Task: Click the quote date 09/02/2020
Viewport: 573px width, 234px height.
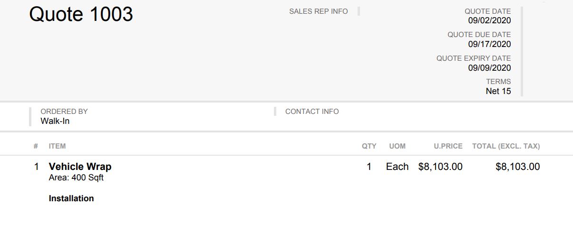Action: (x=489, y=20)
